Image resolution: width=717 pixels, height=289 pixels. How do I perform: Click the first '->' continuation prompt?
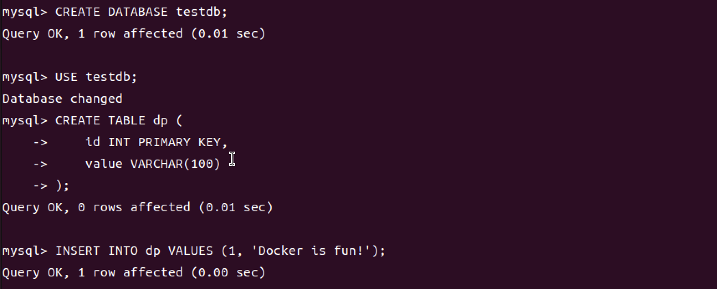coord(41,142)
